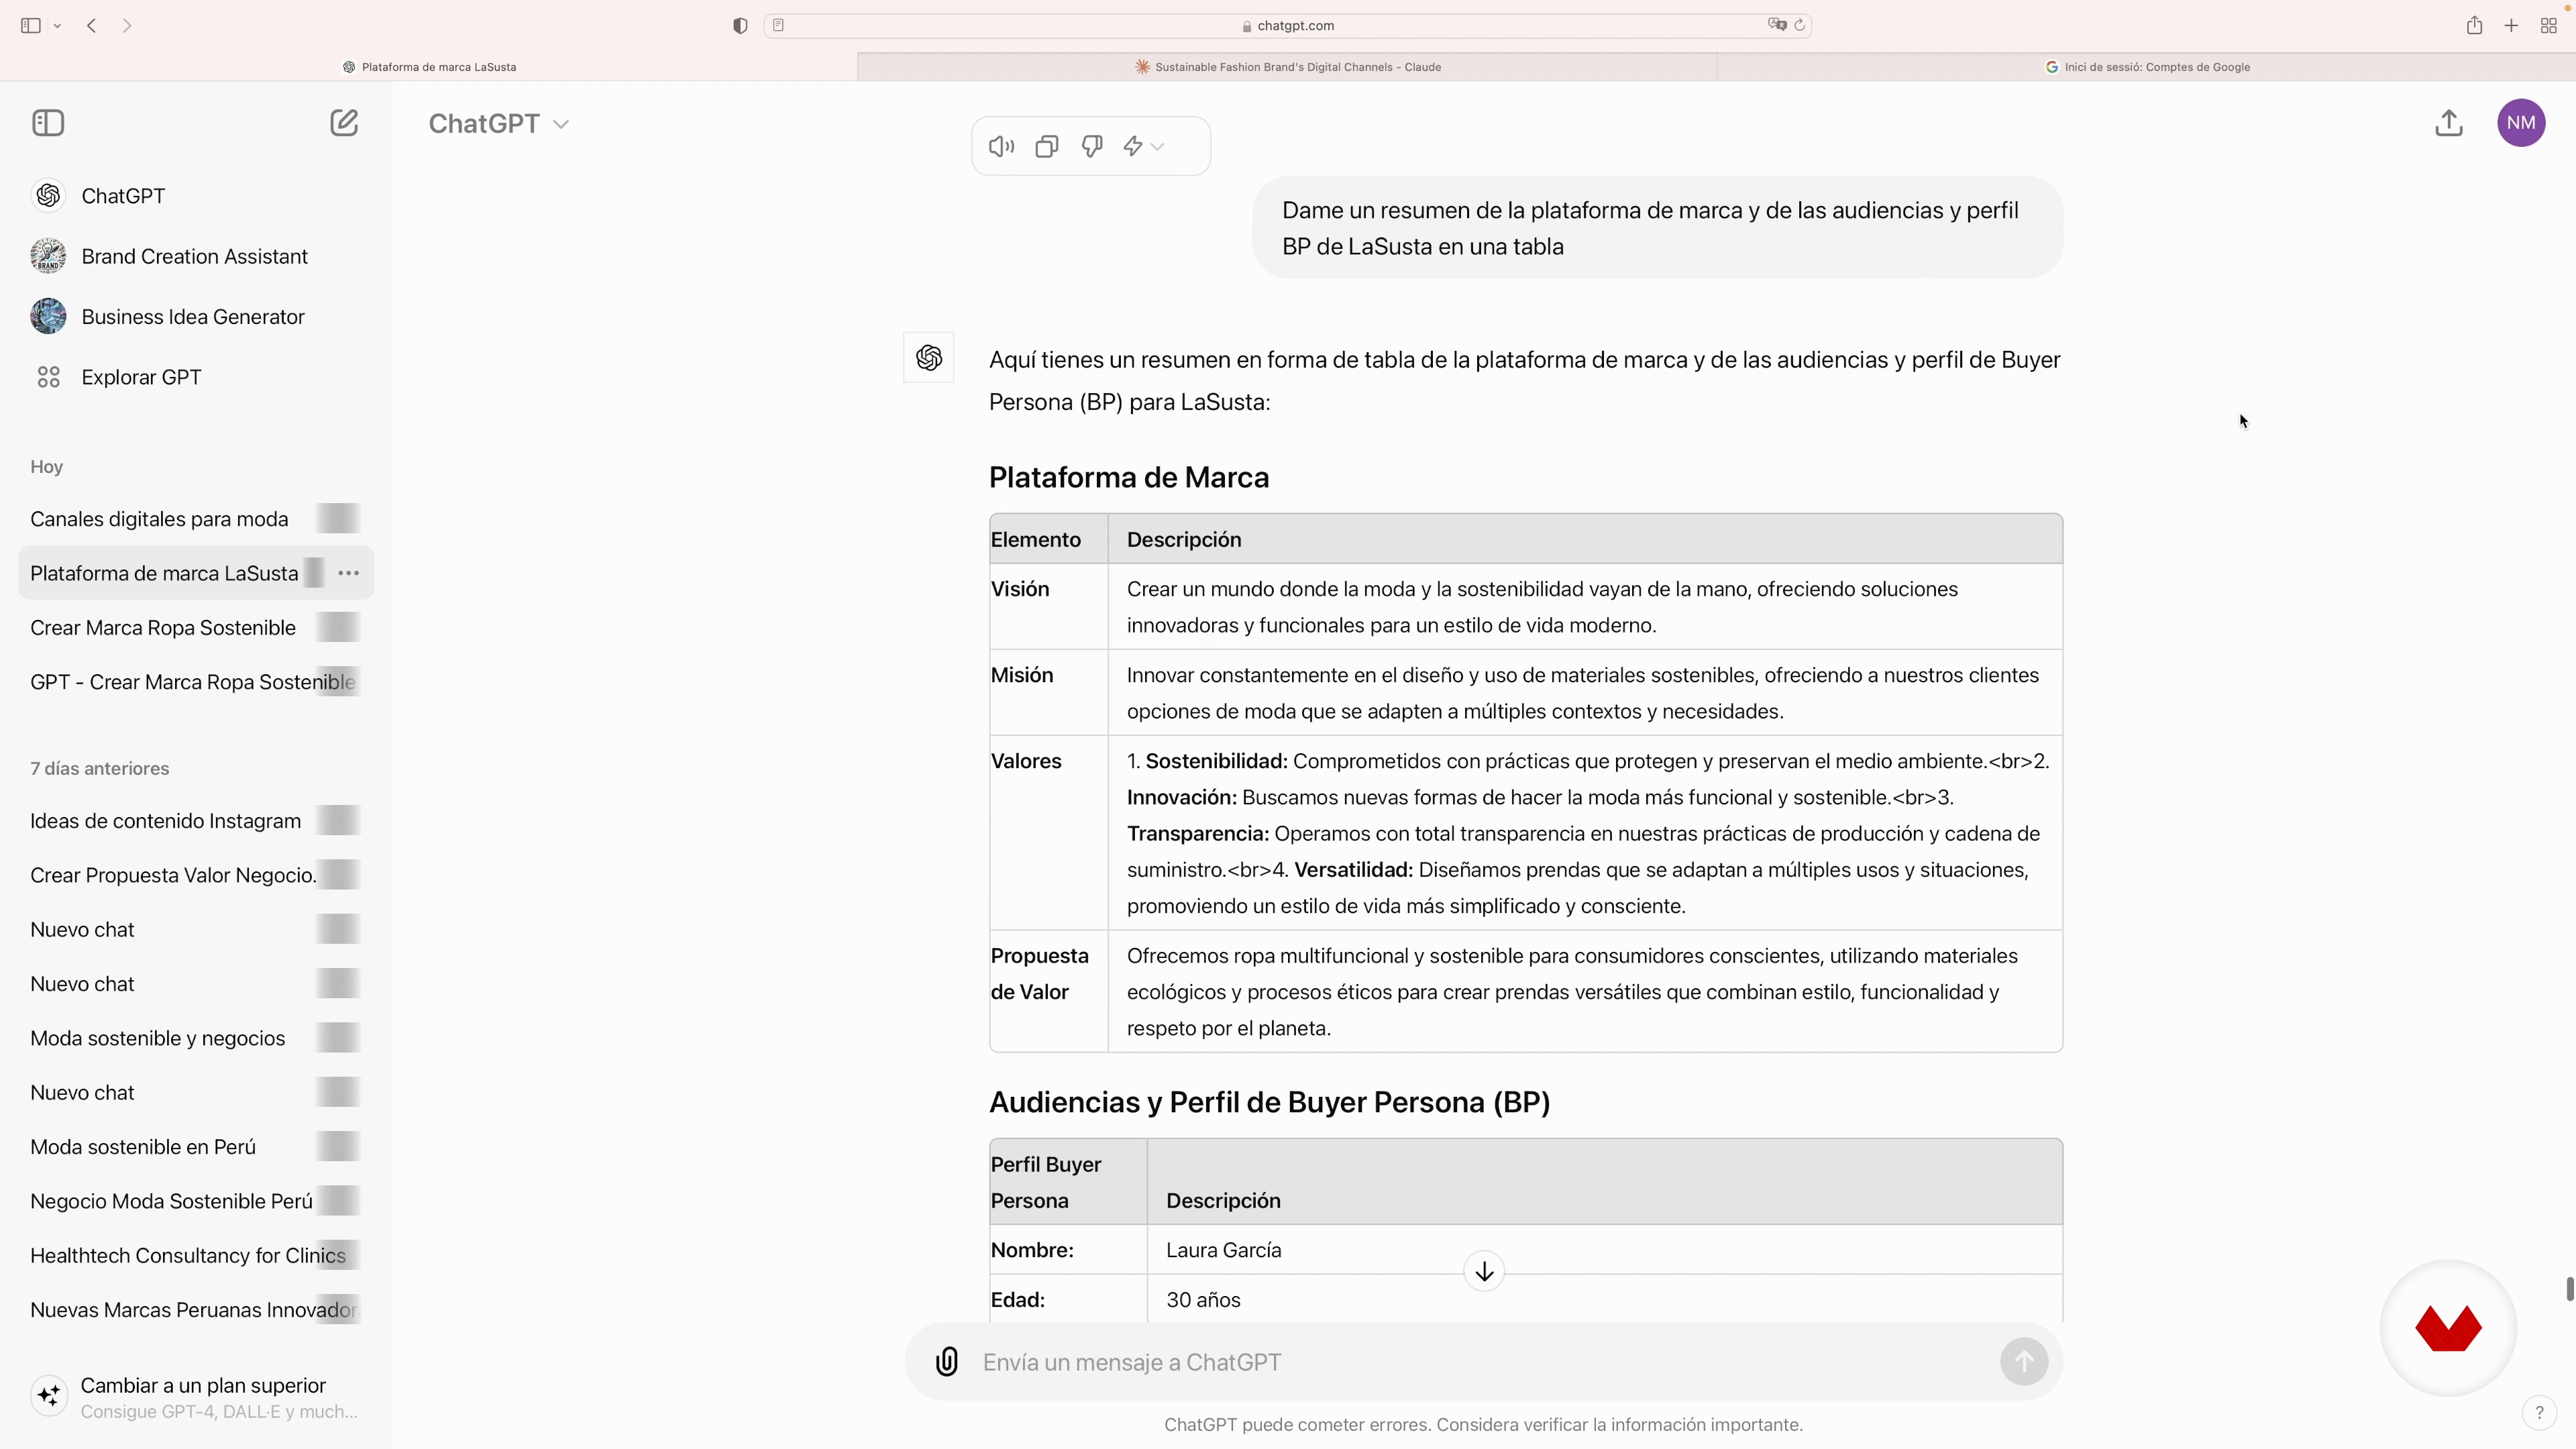2576x1449 pixels.
Task: Switch to Sustainable Fashion Brand's Claude tab
Action: pyautogui.click(x=1287, y=67)
